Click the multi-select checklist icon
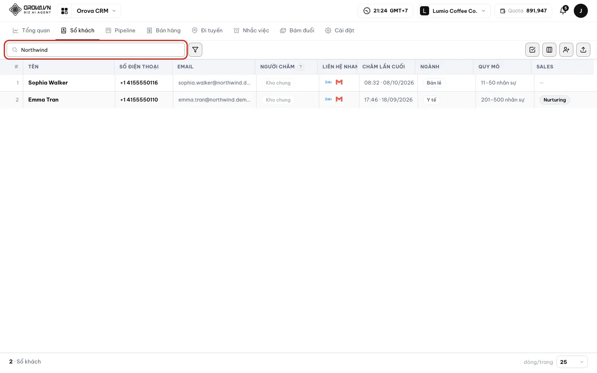 pos(532,50)
